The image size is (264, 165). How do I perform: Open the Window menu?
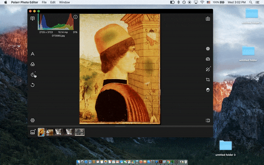click(x=65, y=2)
